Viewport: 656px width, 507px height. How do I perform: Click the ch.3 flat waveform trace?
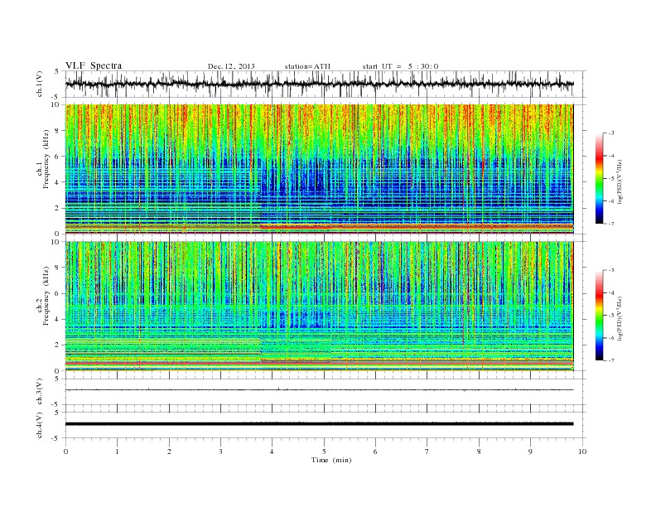[x=319, y=390]
